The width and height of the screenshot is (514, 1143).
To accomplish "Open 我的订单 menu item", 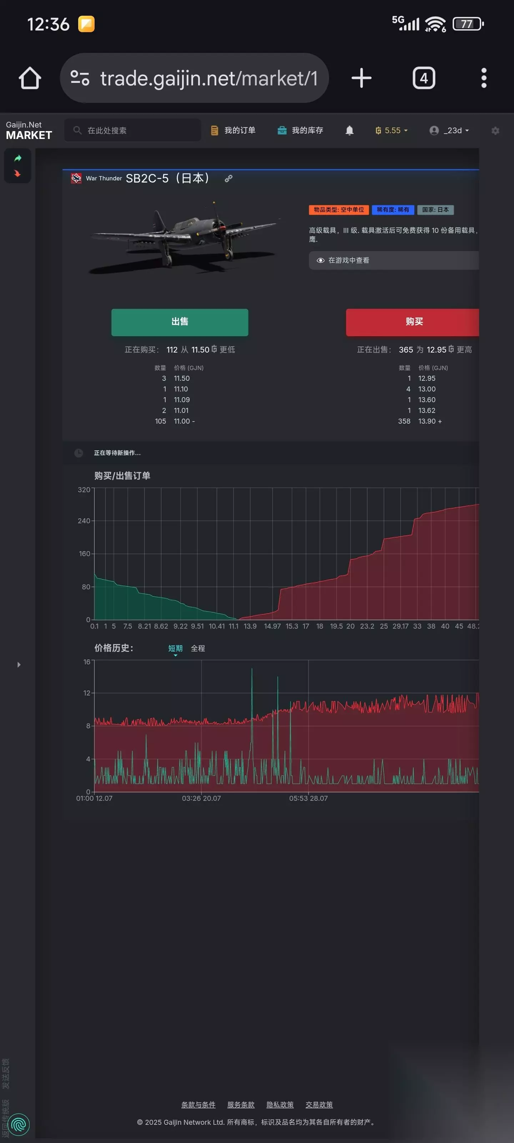I will coord(233,130).
